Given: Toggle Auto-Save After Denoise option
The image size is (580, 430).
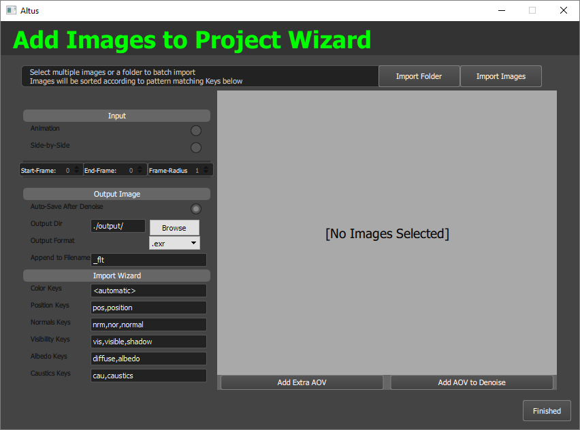Looking at the screenshot, I should point(195,209).
